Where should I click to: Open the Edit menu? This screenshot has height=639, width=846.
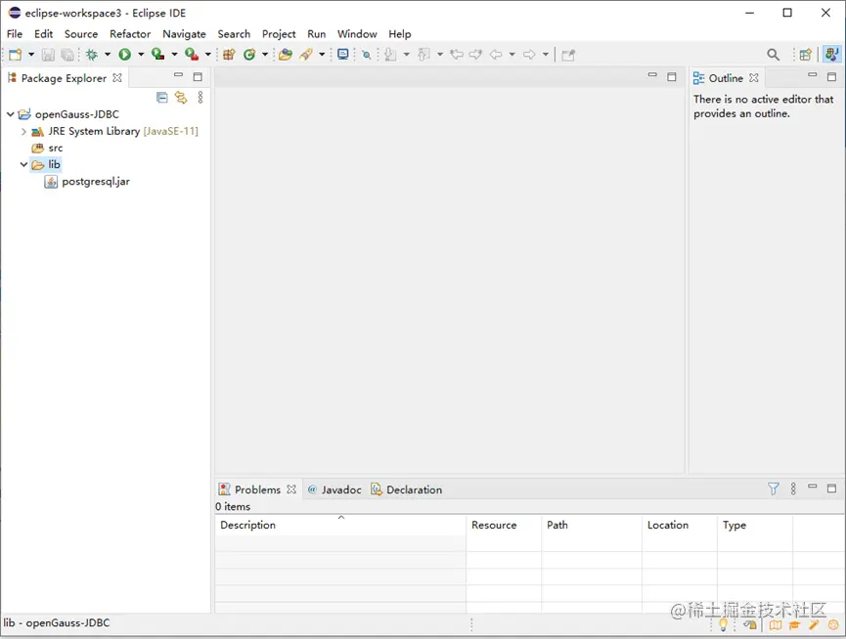44,34
